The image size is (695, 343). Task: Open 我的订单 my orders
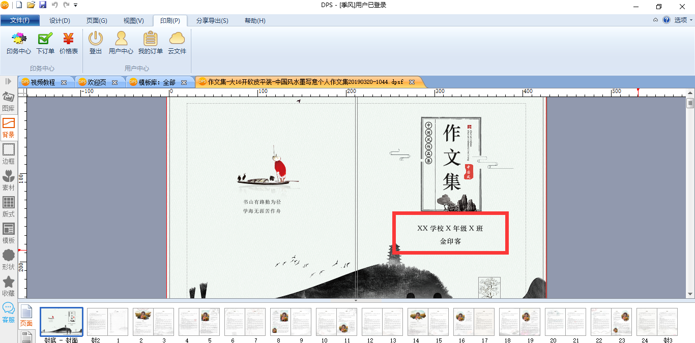pos(151,43)
